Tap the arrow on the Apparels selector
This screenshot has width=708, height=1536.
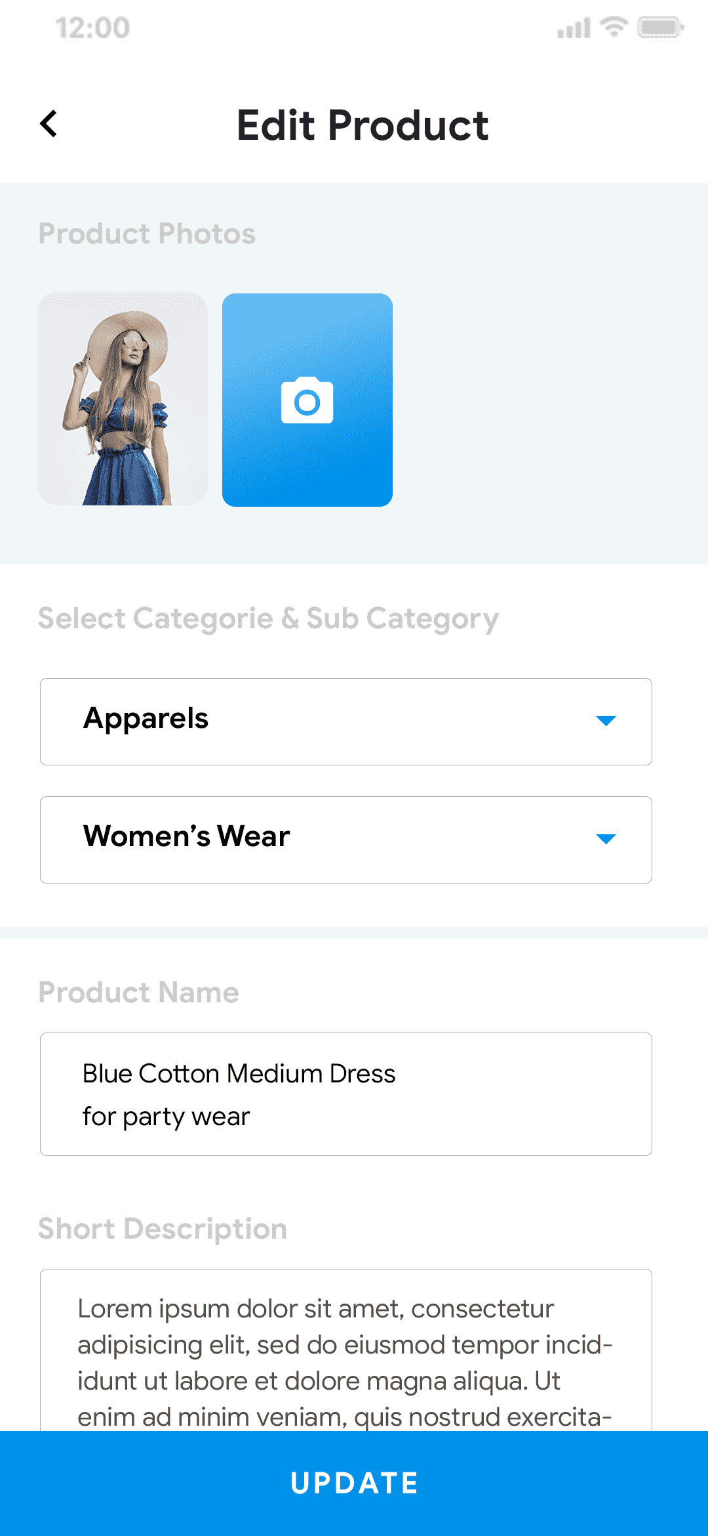pyautogui.click(x=605, y=721)
